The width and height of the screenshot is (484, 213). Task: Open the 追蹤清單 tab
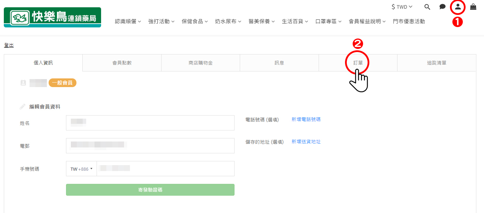(436, 63)
